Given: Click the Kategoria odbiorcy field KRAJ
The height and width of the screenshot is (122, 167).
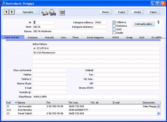Looking at the screenshot, I should coord(100,22).
